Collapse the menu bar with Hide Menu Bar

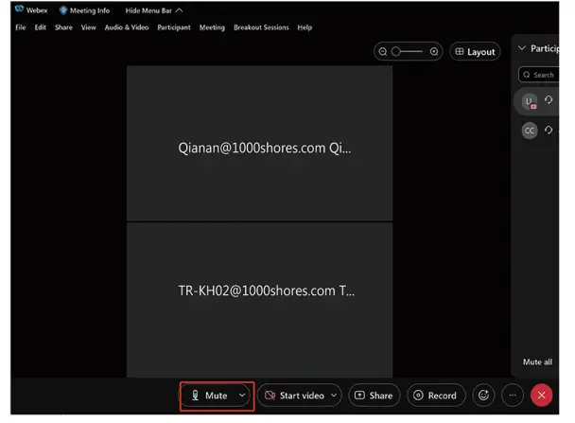(153, 10)
